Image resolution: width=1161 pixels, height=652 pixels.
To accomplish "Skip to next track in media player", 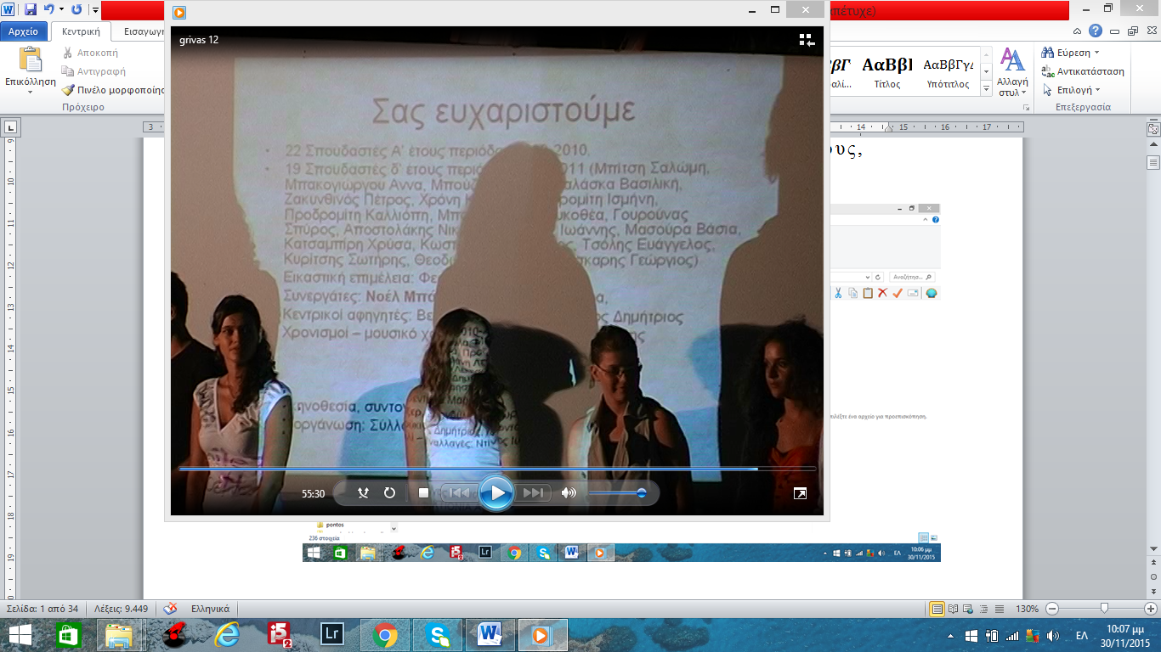I will click(x=534, y=493).
